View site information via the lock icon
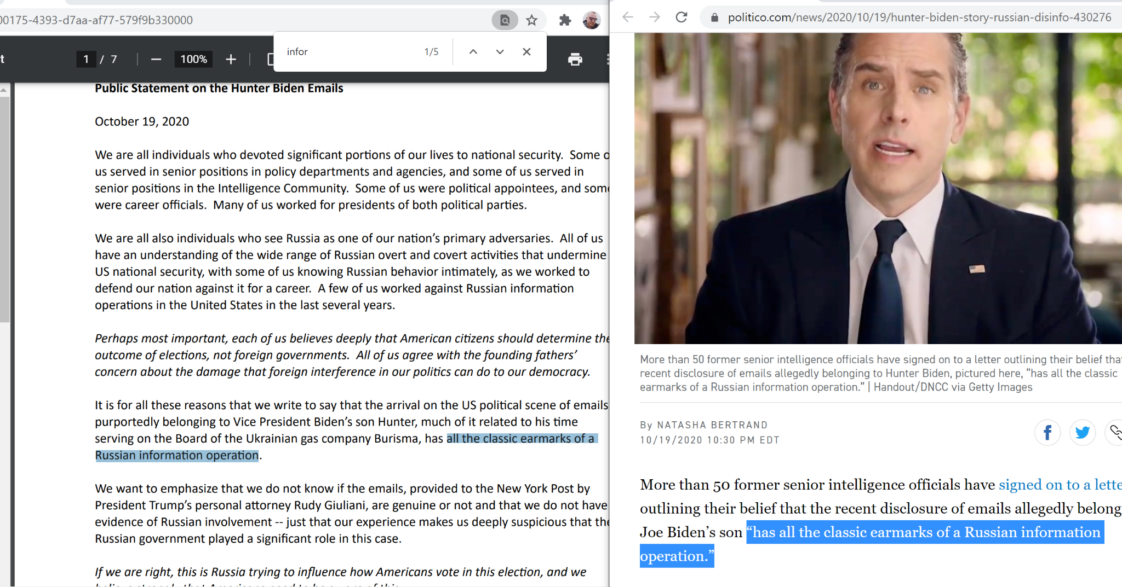 coord(714,18)
